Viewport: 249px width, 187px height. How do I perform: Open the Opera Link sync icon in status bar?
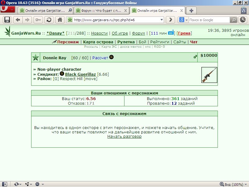click(16, 184)
